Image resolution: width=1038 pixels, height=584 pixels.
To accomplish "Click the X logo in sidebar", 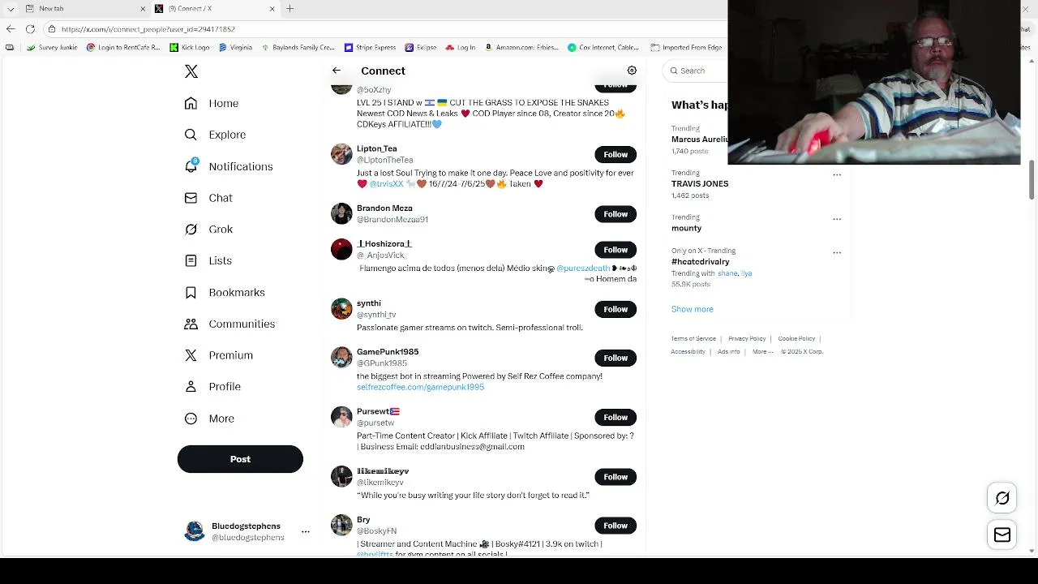I will click(191, 71).
